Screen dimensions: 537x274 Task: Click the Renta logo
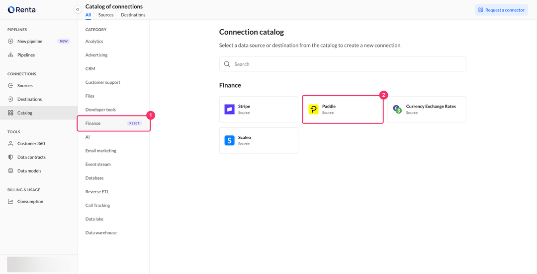(21, 9)
